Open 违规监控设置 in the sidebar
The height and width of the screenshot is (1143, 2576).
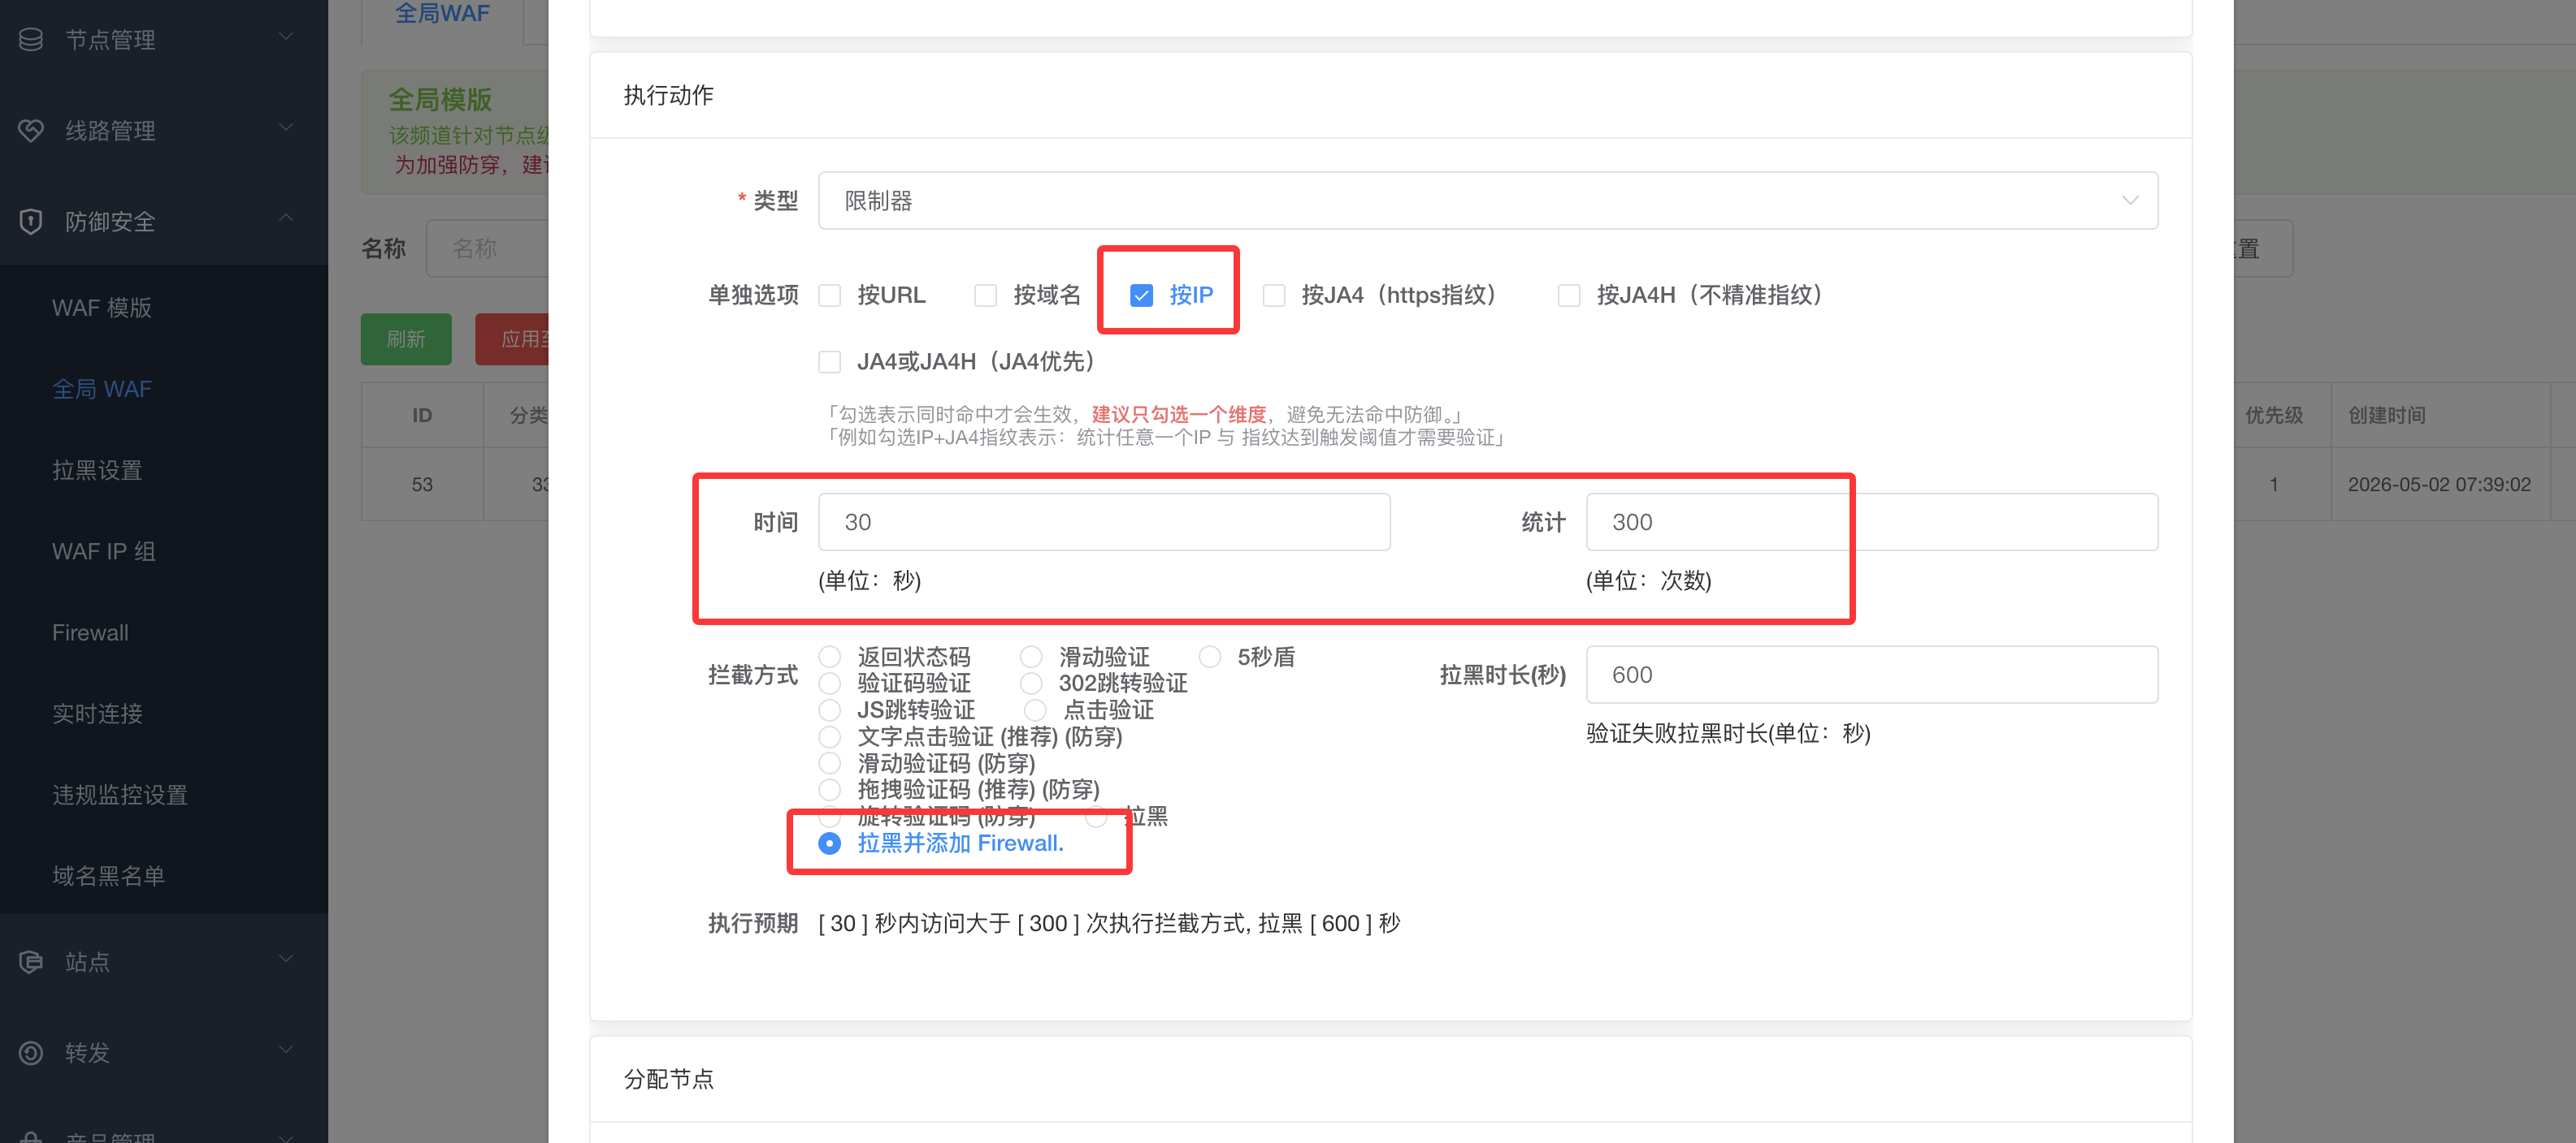click(120, 794)
